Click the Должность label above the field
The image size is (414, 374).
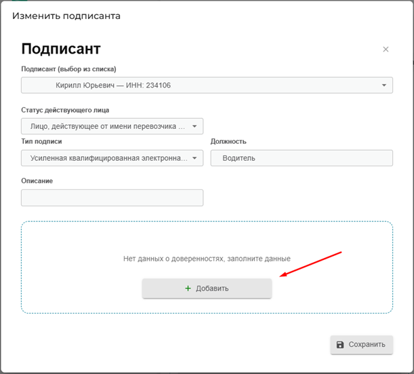(228, 141)
